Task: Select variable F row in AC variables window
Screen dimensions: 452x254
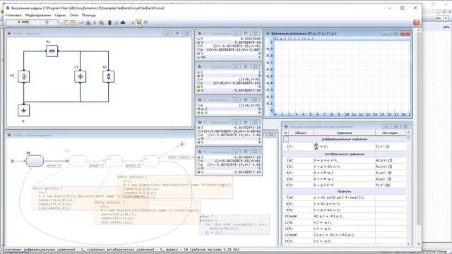Action: (229, 38)
